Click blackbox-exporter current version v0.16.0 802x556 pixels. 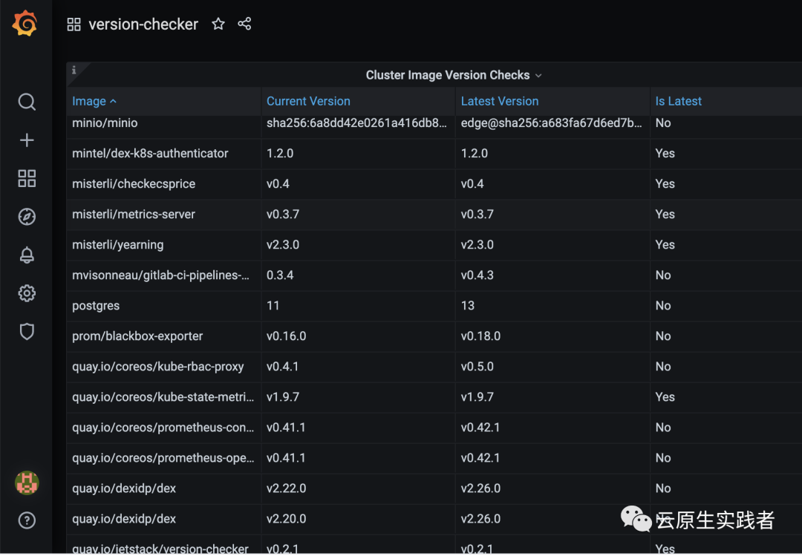click(287, 336)
